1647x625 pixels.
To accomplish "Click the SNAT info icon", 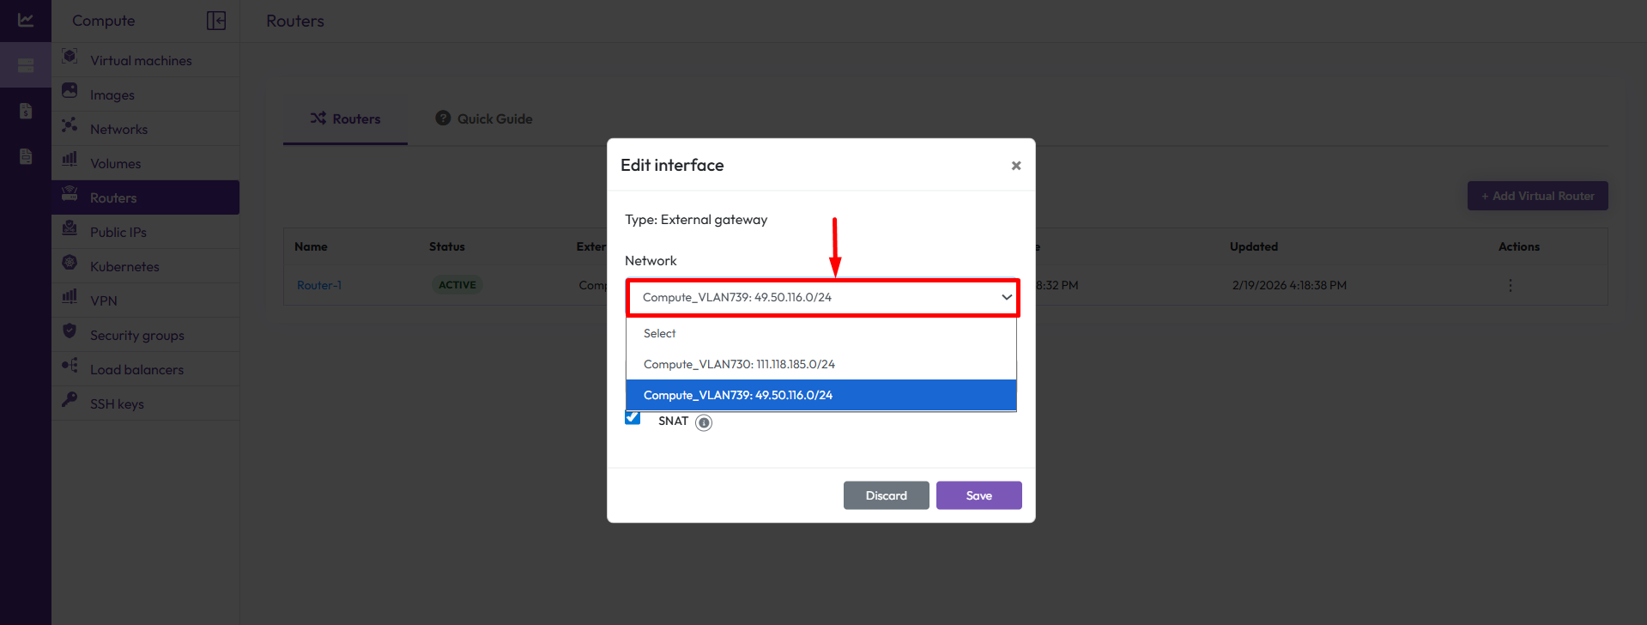I will (704, 422).
